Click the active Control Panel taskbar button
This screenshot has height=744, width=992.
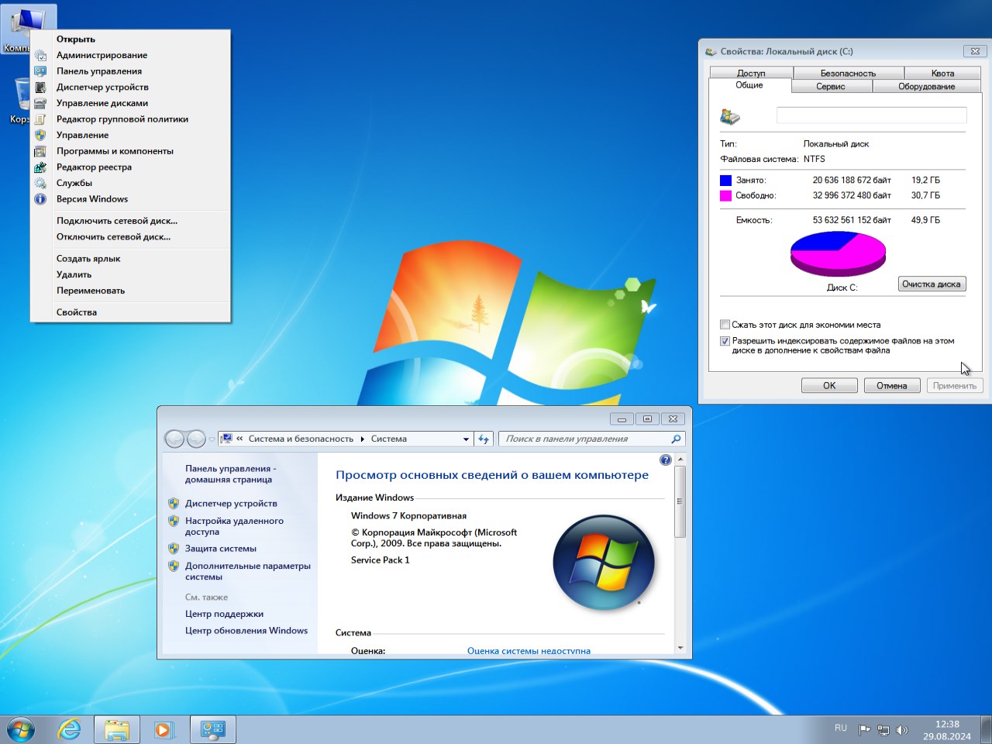pos(212,729)
